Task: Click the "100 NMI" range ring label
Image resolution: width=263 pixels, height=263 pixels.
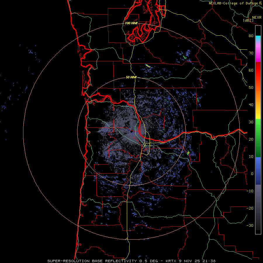Action: (131, 23)
